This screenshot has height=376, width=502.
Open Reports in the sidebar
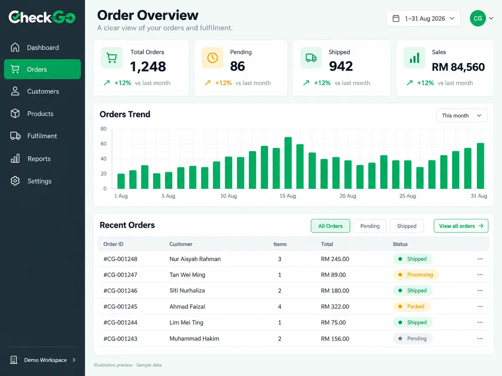42,158
